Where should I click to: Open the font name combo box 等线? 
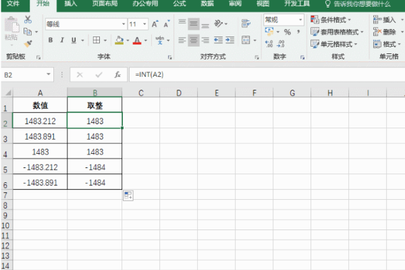pyautogui.click(x=86, y=24)
